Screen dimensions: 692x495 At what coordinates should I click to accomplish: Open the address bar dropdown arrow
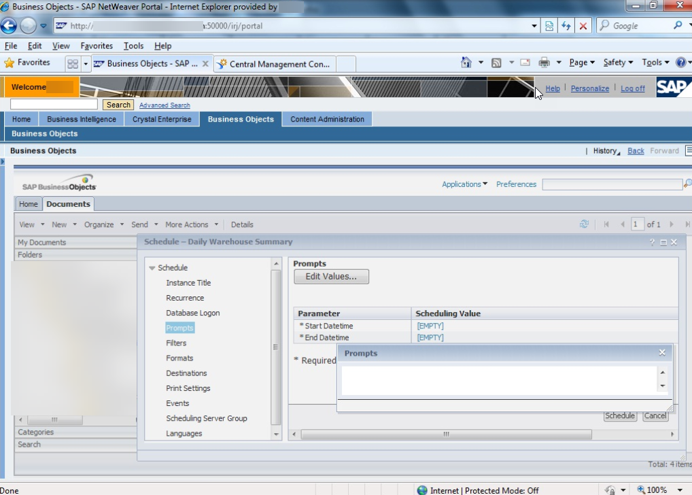point(534,26)
